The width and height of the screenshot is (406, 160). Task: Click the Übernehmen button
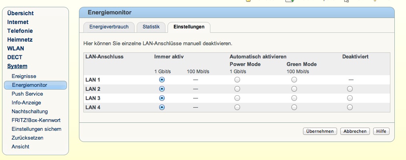pyautogui.click(x=319, y=131)
